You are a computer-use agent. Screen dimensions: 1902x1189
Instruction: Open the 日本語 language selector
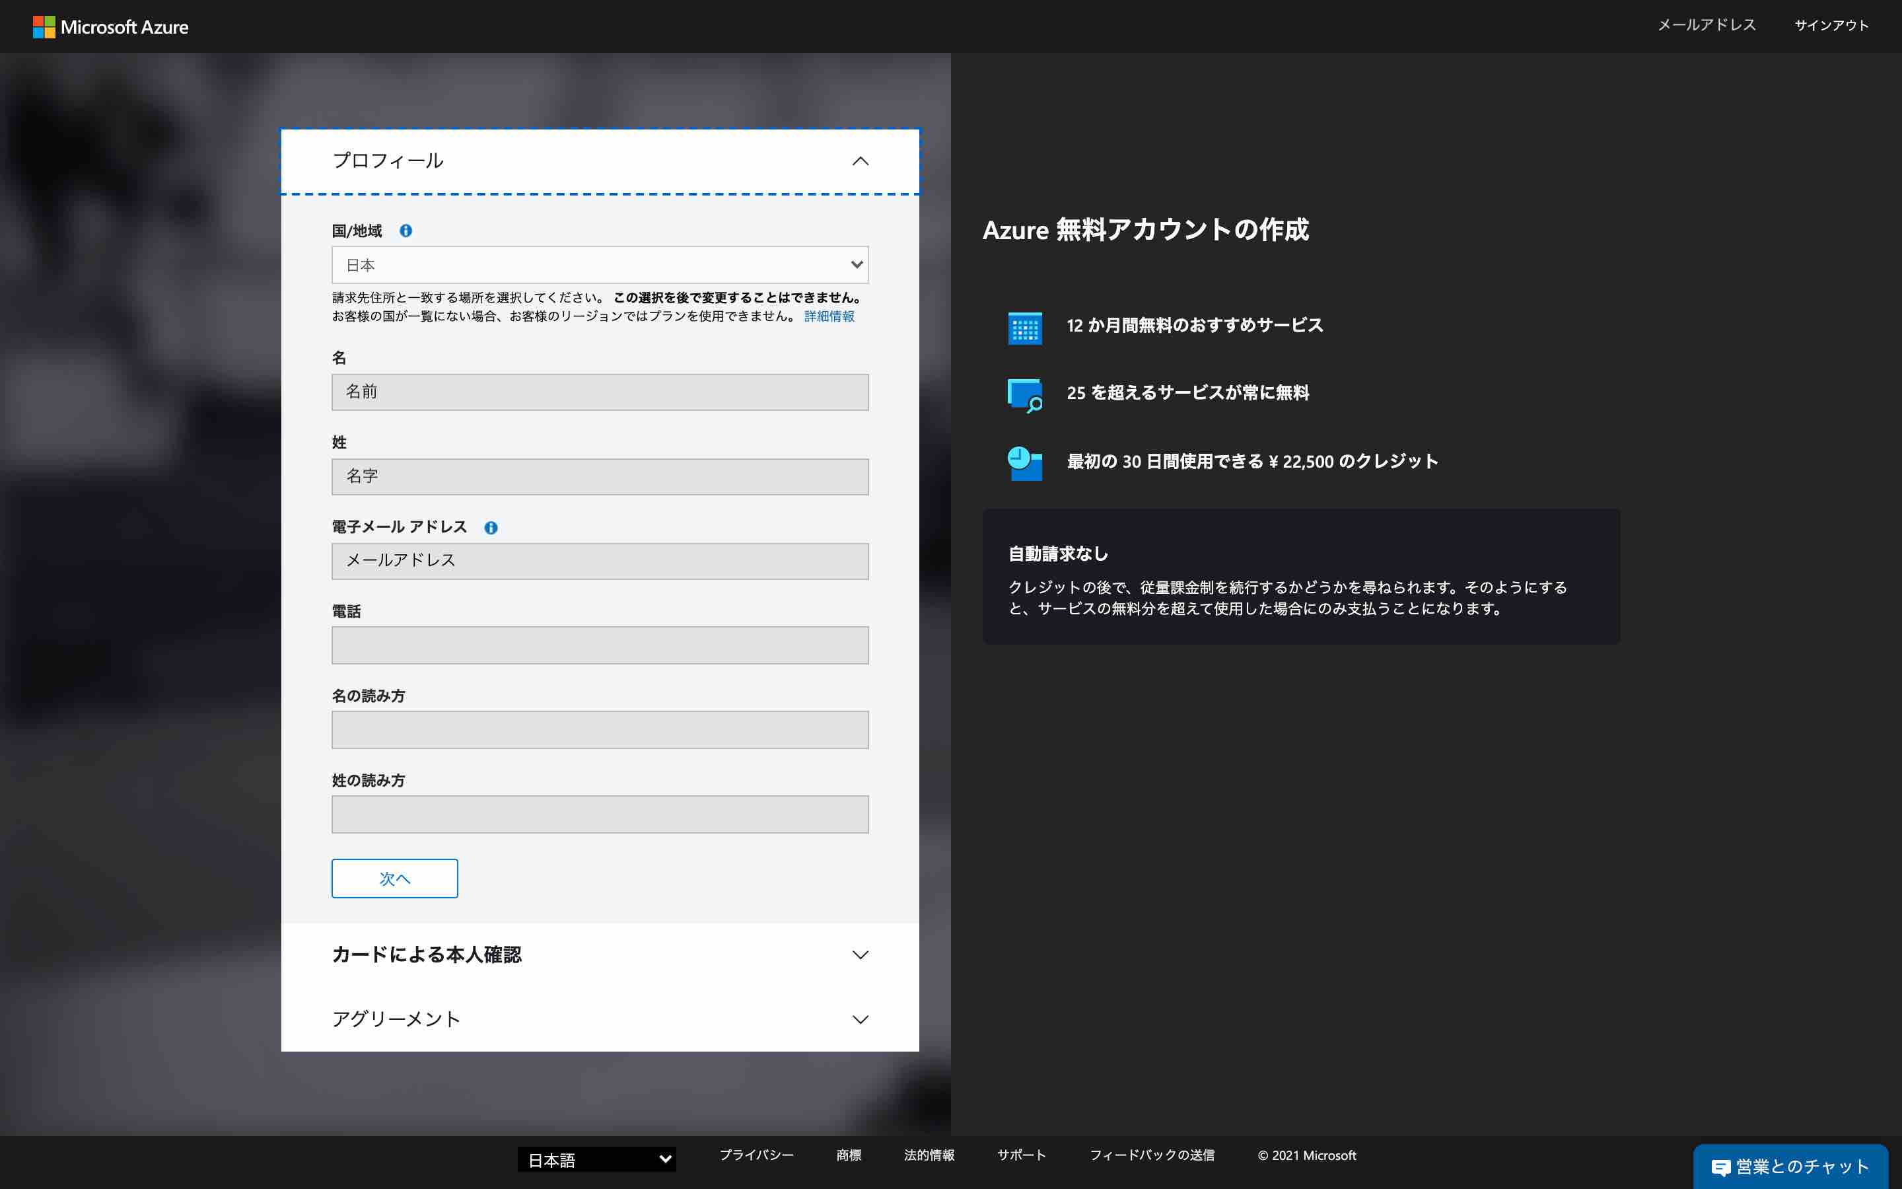click(x=597, y=1159)
